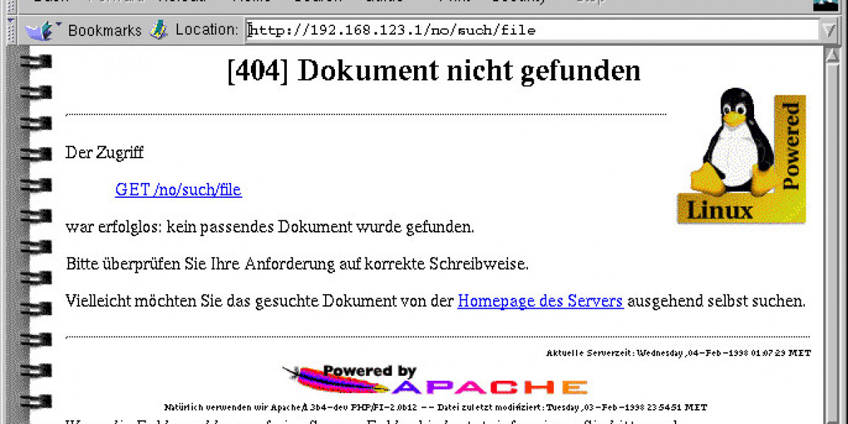Image resolution: width=848 pixels, height=424 pixels.
Task: Expand the Location history dropdown arrow
Action: point(828,30)
